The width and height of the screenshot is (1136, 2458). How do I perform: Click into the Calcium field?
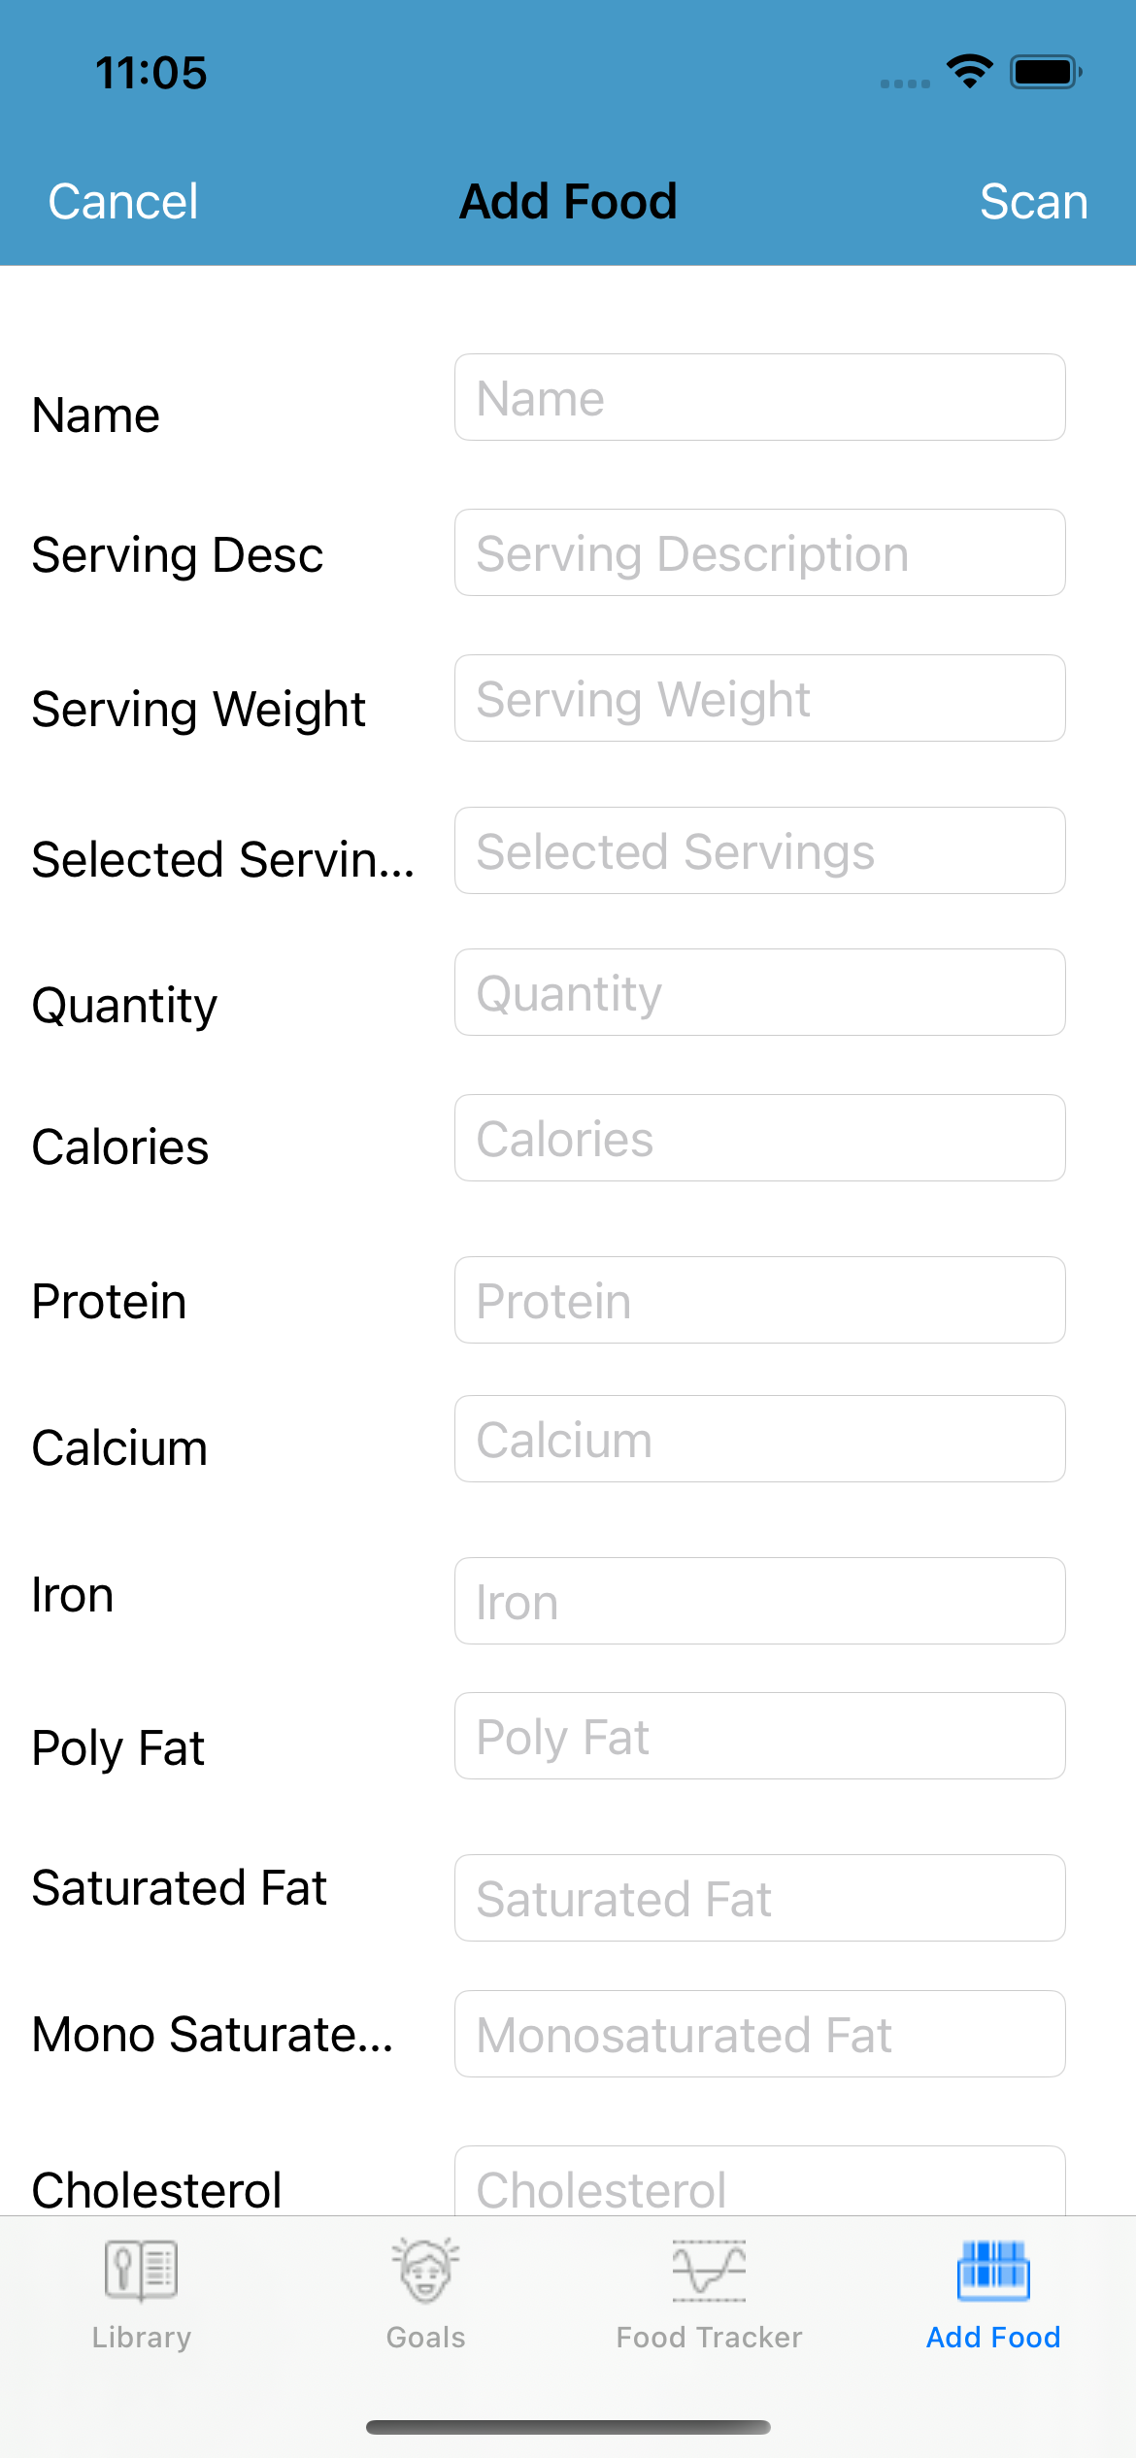(x=759, y=1440)
